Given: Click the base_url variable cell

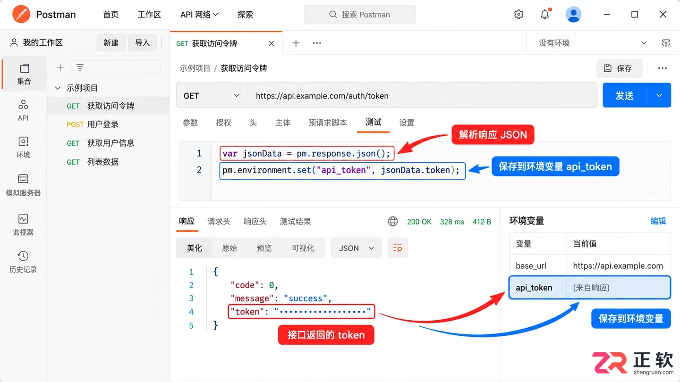Looking at the screenshot, I should [538, 266].
